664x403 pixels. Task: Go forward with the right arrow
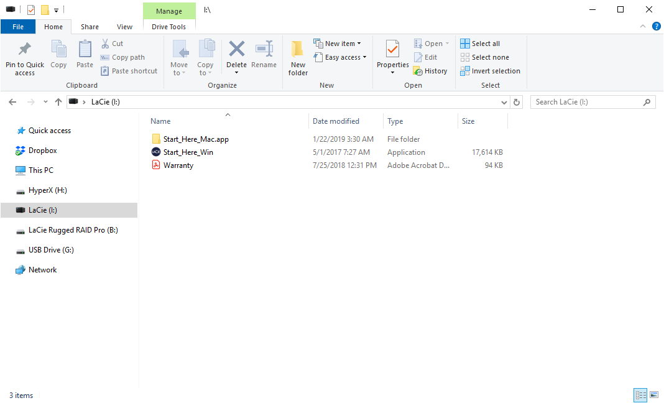point(30,102)
